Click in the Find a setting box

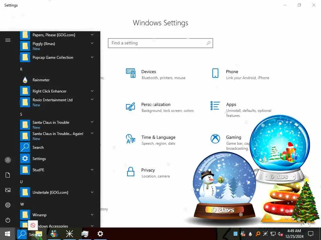[160, 43]
